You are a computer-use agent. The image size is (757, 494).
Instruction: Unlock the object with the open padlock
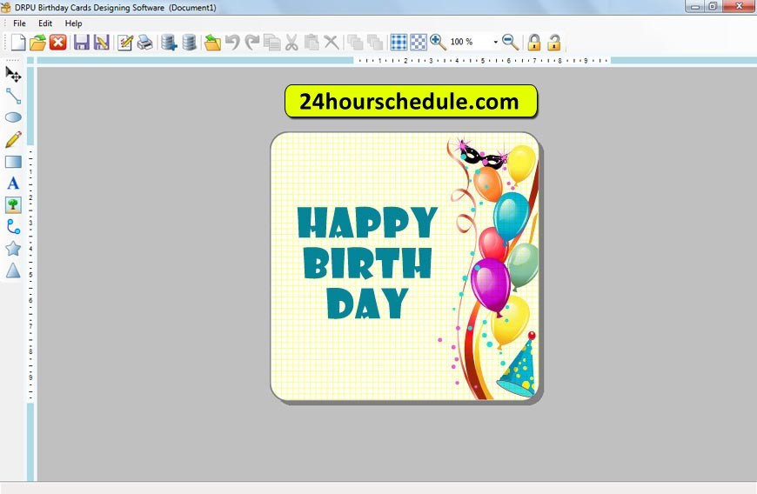coord(553,43)
